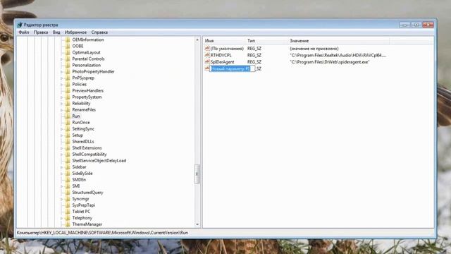Click the OptimalLayout folder icon
Viewport: 451px width, 254px height.
[68, 52]
